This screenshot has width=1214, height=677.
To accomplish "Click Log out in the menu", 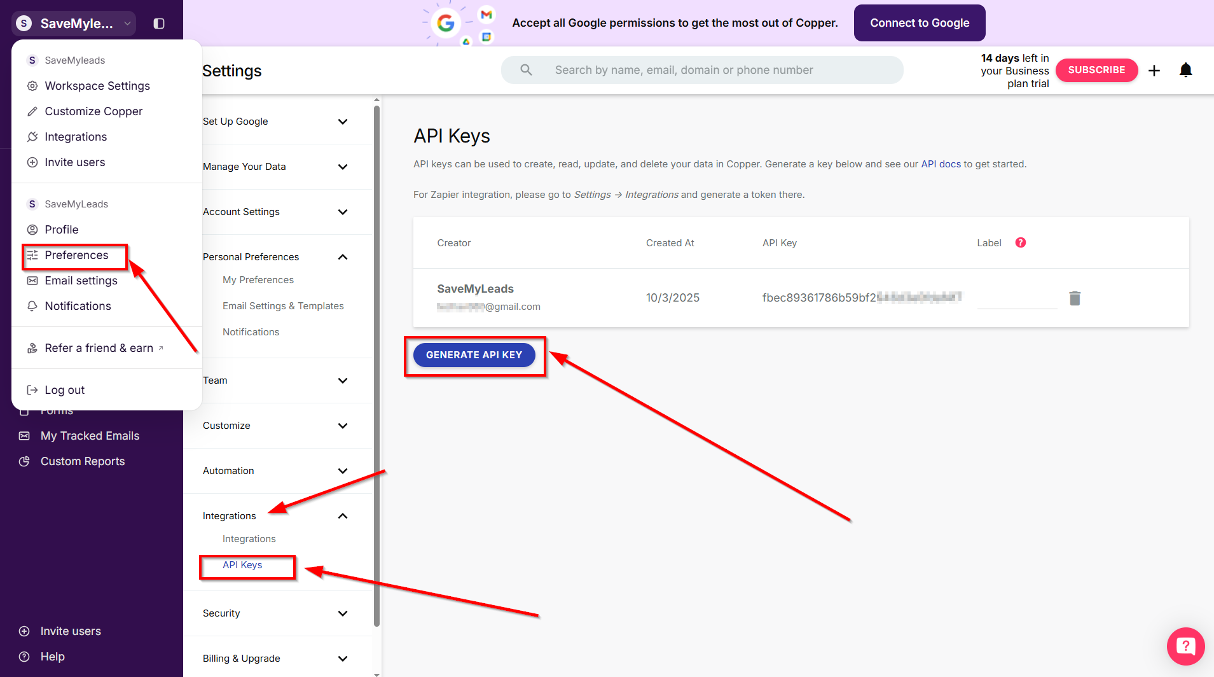I will pos(64,390).
